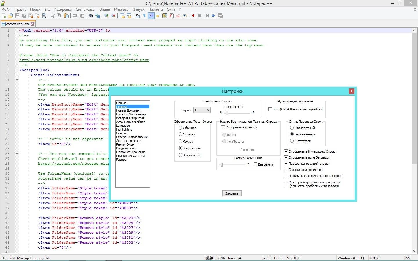418x261 pixels.
Task: Click the Folder as Workspace icon
Action: point(178,16)
